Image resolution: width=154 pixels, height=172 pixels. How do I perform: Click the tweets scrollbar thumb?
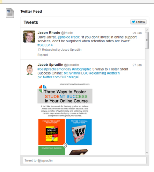(147, 40)
